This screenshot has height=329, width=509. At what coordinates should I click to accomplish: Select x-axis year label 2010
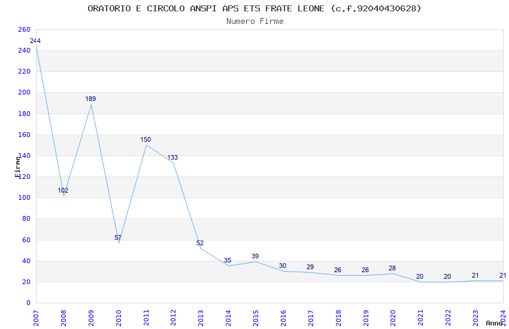tap(119, 318)
